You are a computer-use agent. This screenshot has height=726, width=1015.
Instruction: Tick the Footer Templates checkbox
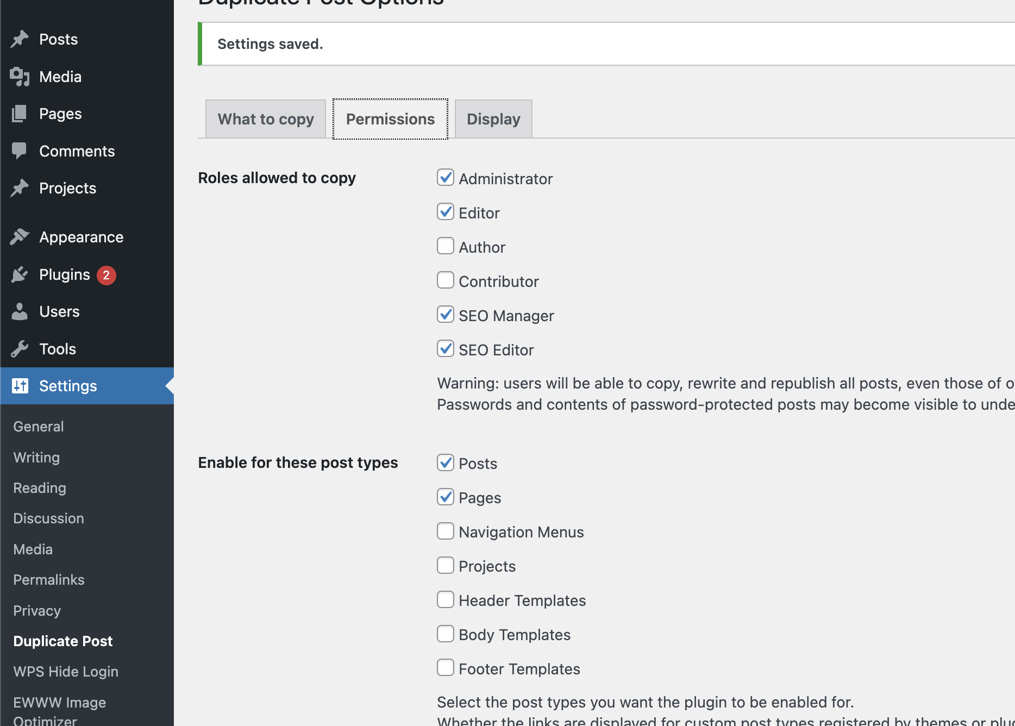click(x=446, y=668)
